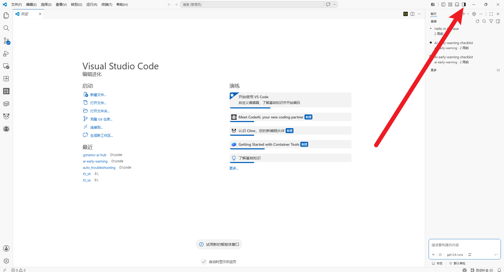Refresh the chat sessions list

477,21
